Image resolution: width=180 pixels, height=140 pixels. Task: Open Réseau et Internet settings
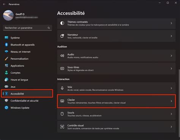click(x=21, y=52)
